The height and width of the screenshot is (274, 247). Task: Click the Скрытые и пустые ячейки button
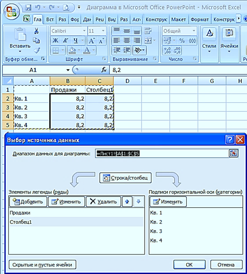pos(42,265)
